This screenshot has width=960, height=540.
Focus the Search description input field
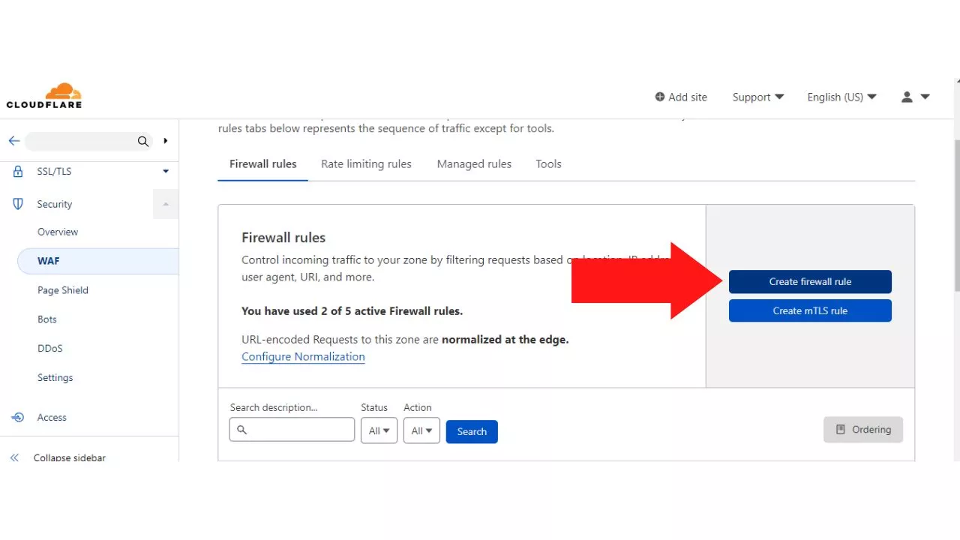(x=292, y=430)
